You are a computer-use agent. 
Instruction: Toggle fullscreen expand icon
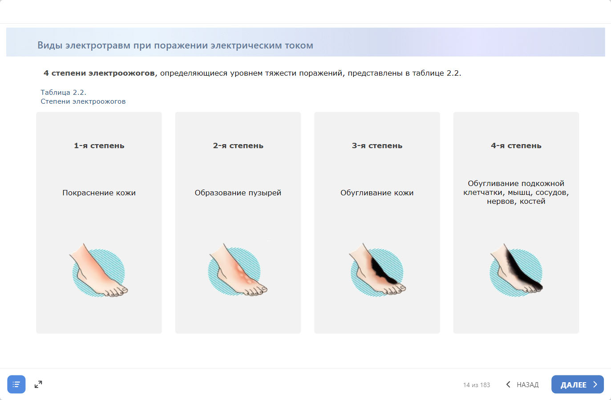[x=38, y=384]
